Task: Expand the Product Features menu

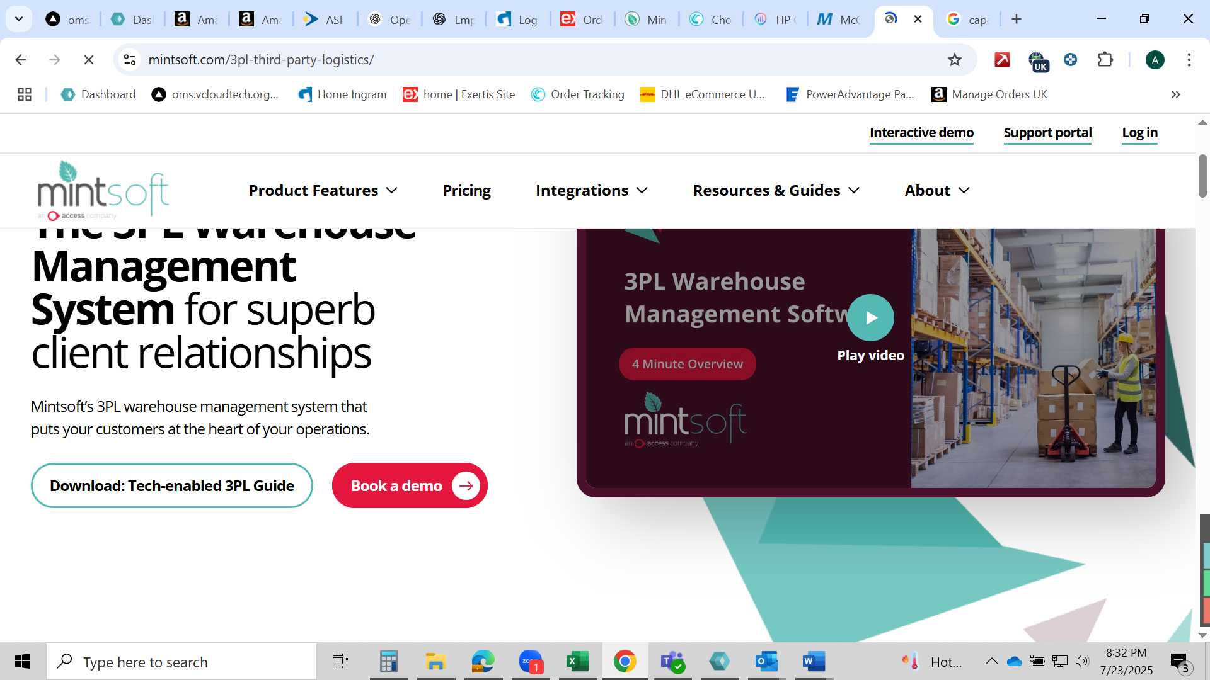Action: click(323, 190)
